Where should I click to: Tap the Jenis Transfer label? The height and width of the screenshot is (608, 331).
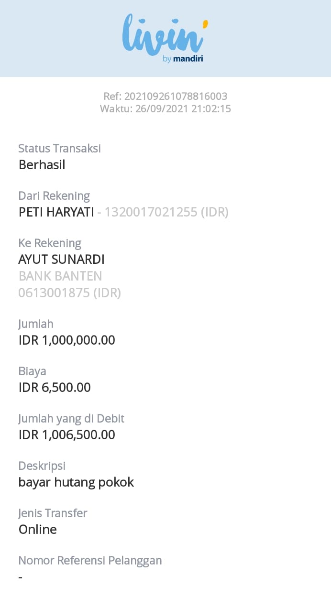click(53, 513)
